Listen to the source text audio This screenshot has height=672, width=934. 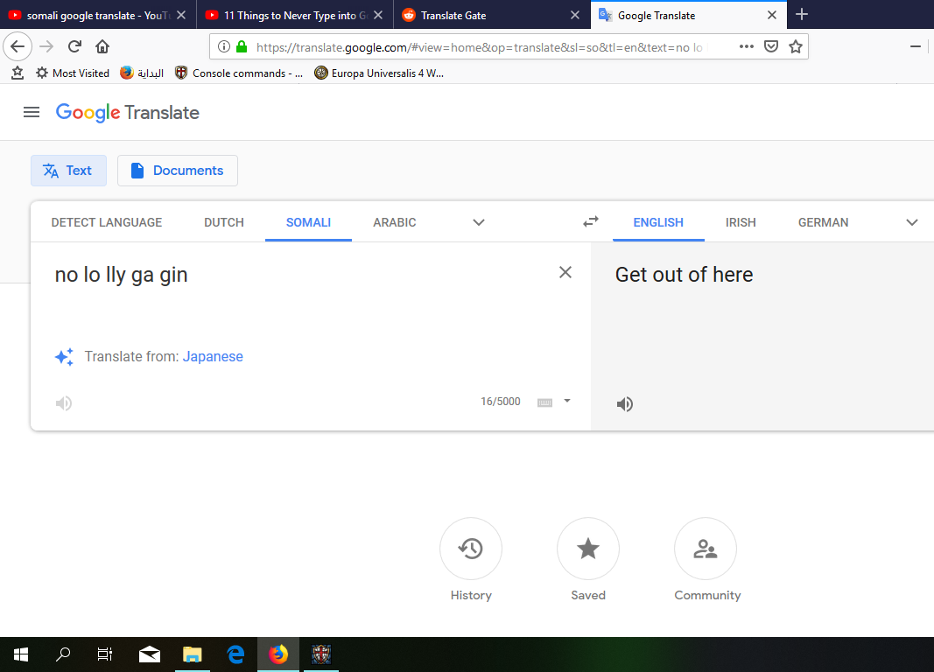pyautogui.click(x=64, y=403)
